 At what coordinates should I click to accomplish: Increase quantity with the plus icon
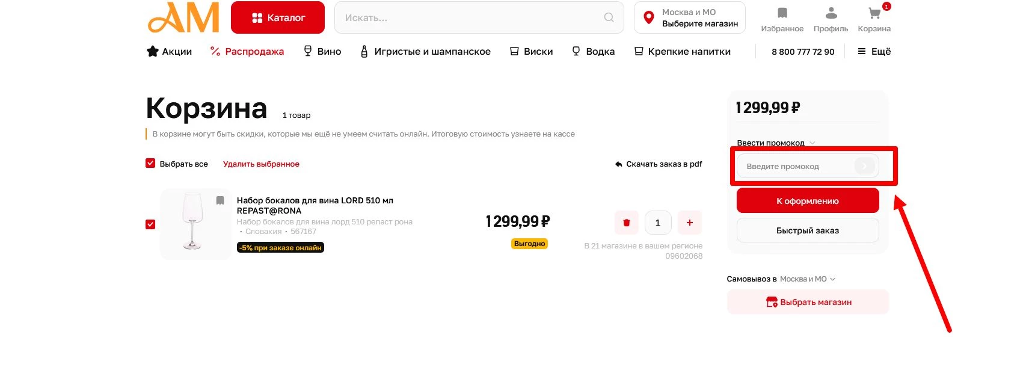[689, 223]
